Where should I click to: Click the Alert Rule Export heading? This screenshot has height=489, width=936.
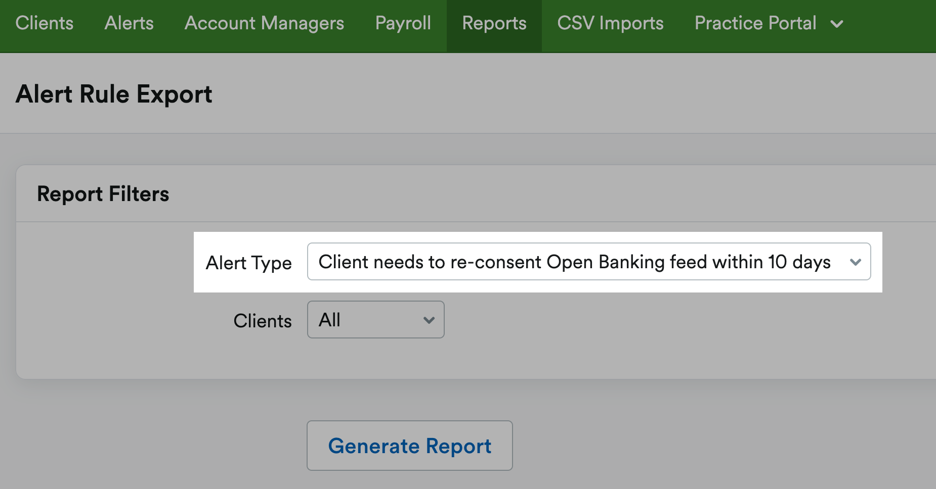(x=114, y=94)
